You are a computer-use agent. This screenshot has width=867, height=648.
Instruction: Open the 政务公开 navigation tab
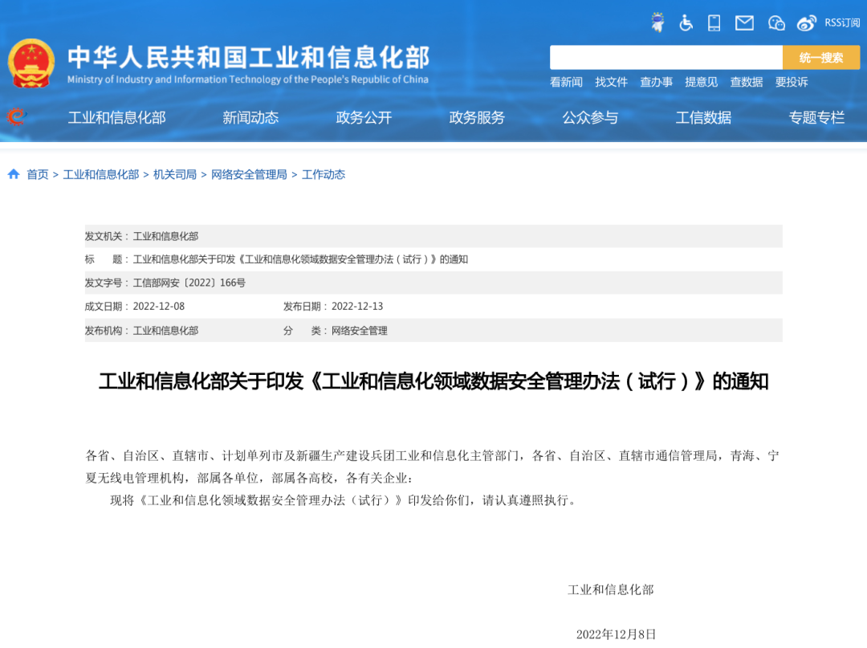point(362,117)
